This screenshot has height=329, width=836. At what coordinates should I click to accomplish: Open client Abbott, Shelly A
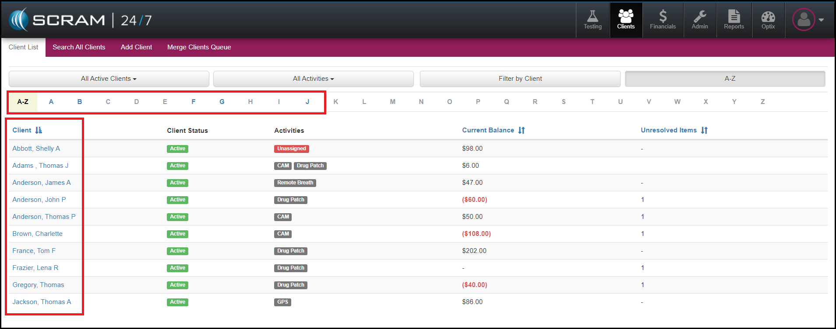(36, 149)
